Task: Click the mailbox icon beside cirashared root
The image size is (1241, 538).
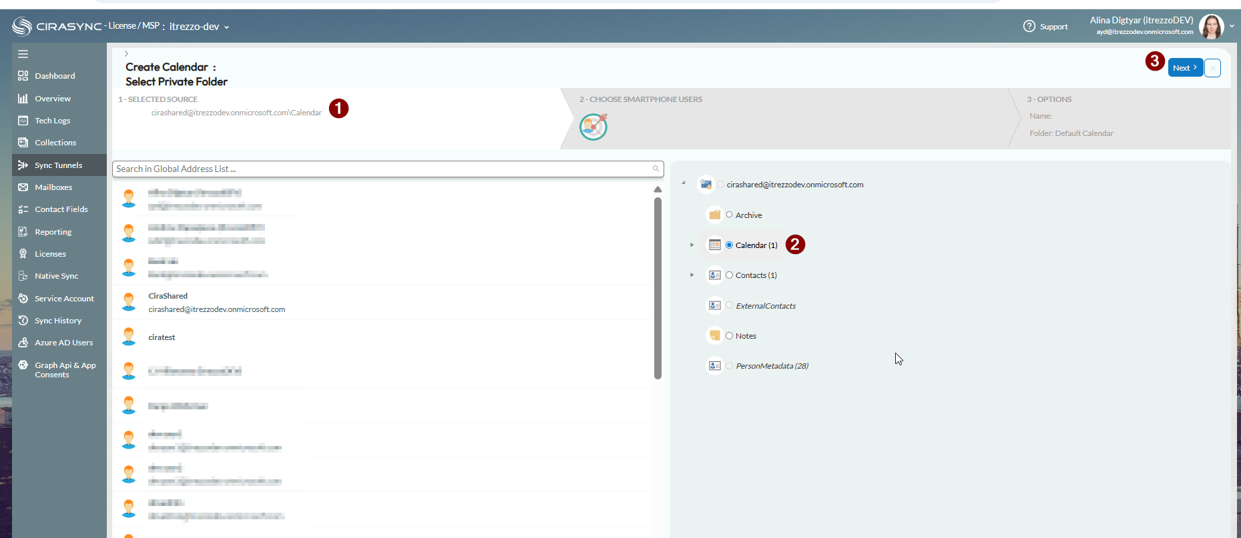Action: click(x=706, y=185)
